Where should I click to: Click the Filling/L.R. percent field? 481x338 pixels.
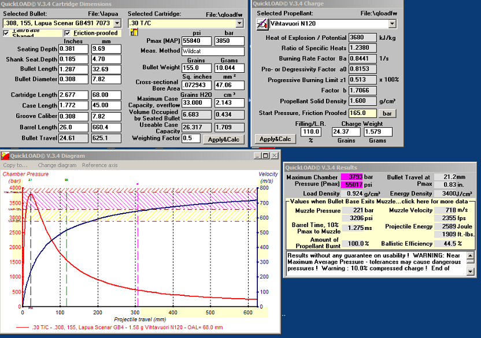(311, 132)
